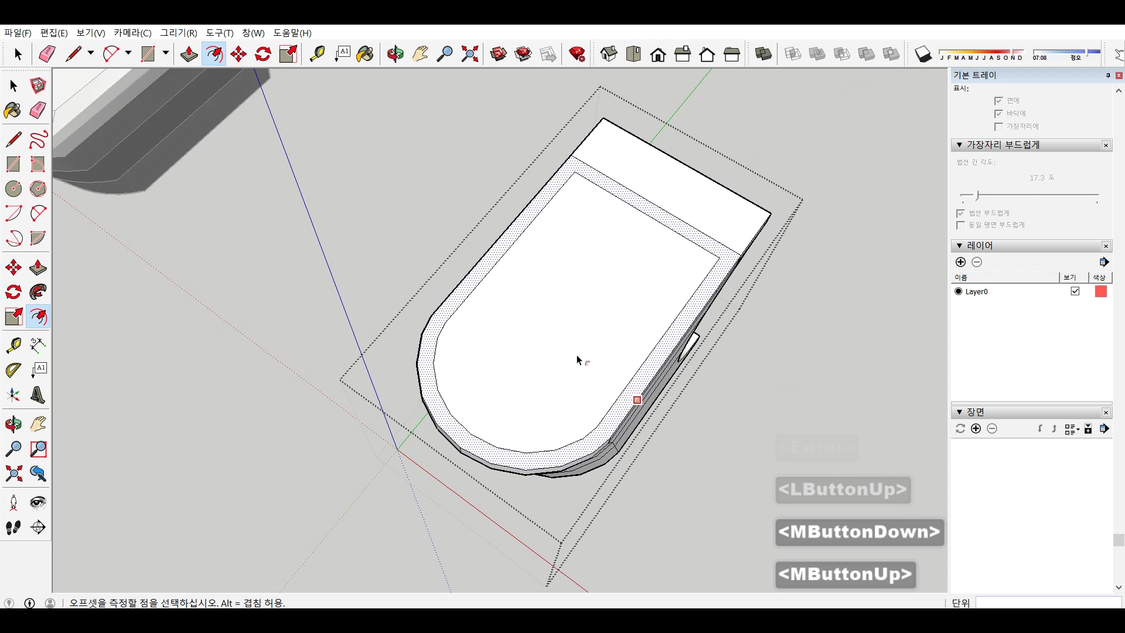The image size is (1125, 633).
Task: Toggle the 법선 부드럽게 checkbox
Action: pos(960,213)
